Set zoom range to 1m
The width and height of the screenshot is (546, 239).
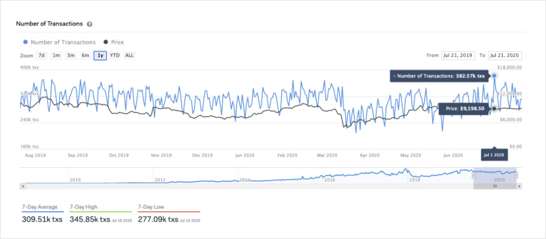(56, 56)
